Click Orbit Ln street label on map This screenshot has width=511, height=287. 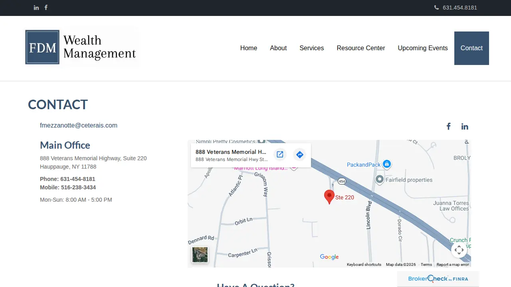[244, 221]
